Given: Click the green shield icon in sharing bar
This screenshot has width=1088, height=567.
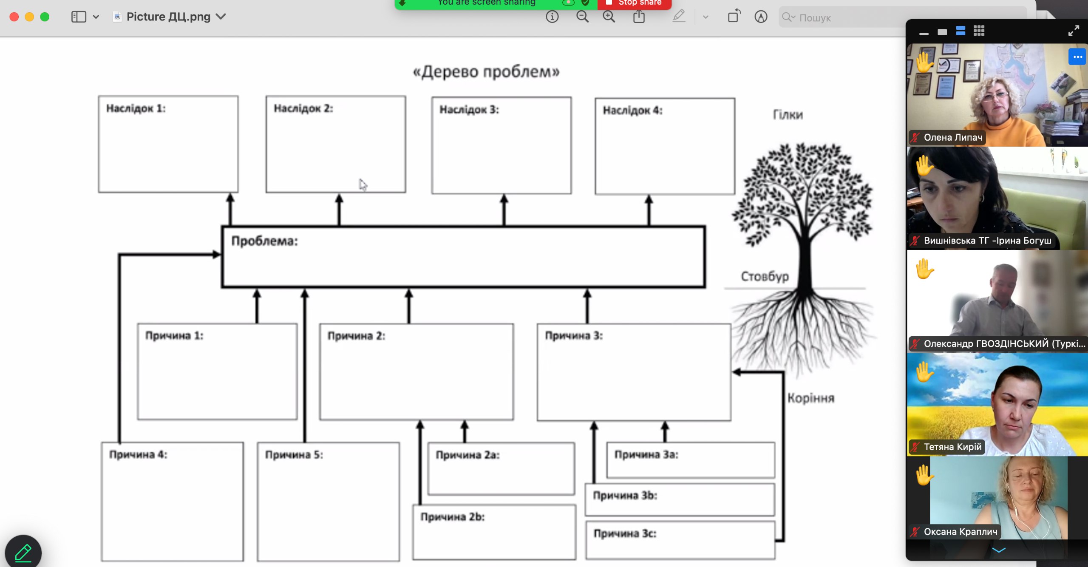Looking at the screenshot, I should click(x=585, y=3).
